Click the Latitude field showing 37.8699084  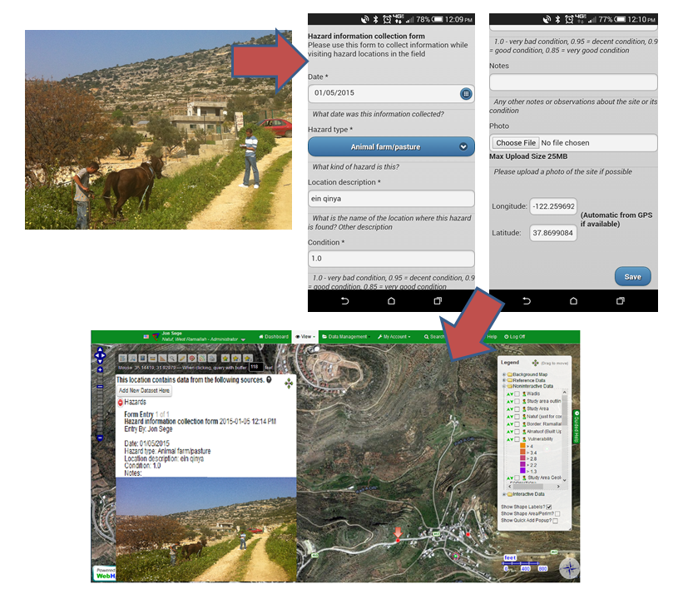click(553, 233)
